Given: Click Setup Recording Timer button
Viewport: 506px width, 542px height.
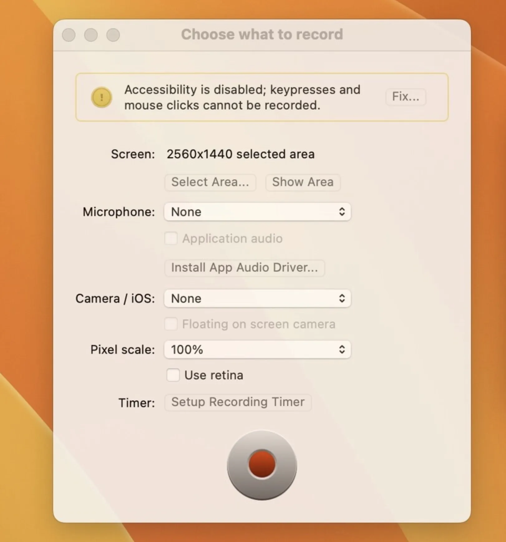Looking at the screenshot, I should (238, 402).
